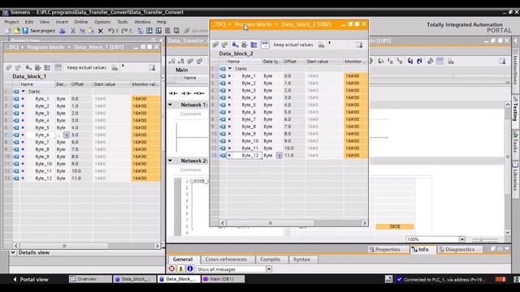This screenshot has width=520, height=292.
Task: Click the left scroll arrow in Data_block_1 window
Action: coord(16,246)
